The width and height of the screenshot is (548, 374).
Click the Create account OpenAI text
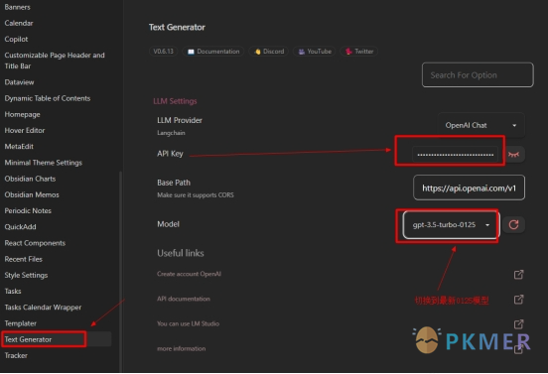click(189, 274)
